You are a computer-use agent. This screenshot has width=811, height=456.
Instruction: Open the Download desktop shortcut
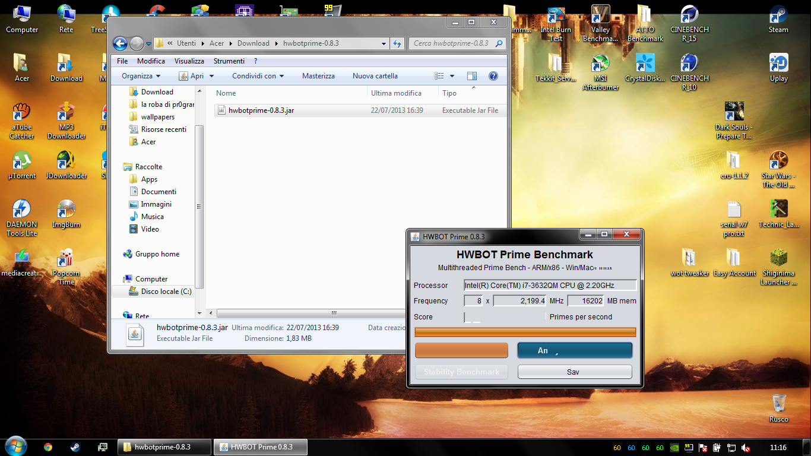(x=66, y=68)
